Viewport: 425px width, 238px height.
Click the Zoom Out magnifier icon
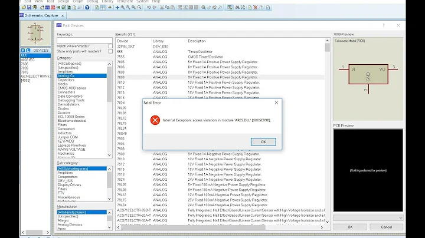[128, 8]
